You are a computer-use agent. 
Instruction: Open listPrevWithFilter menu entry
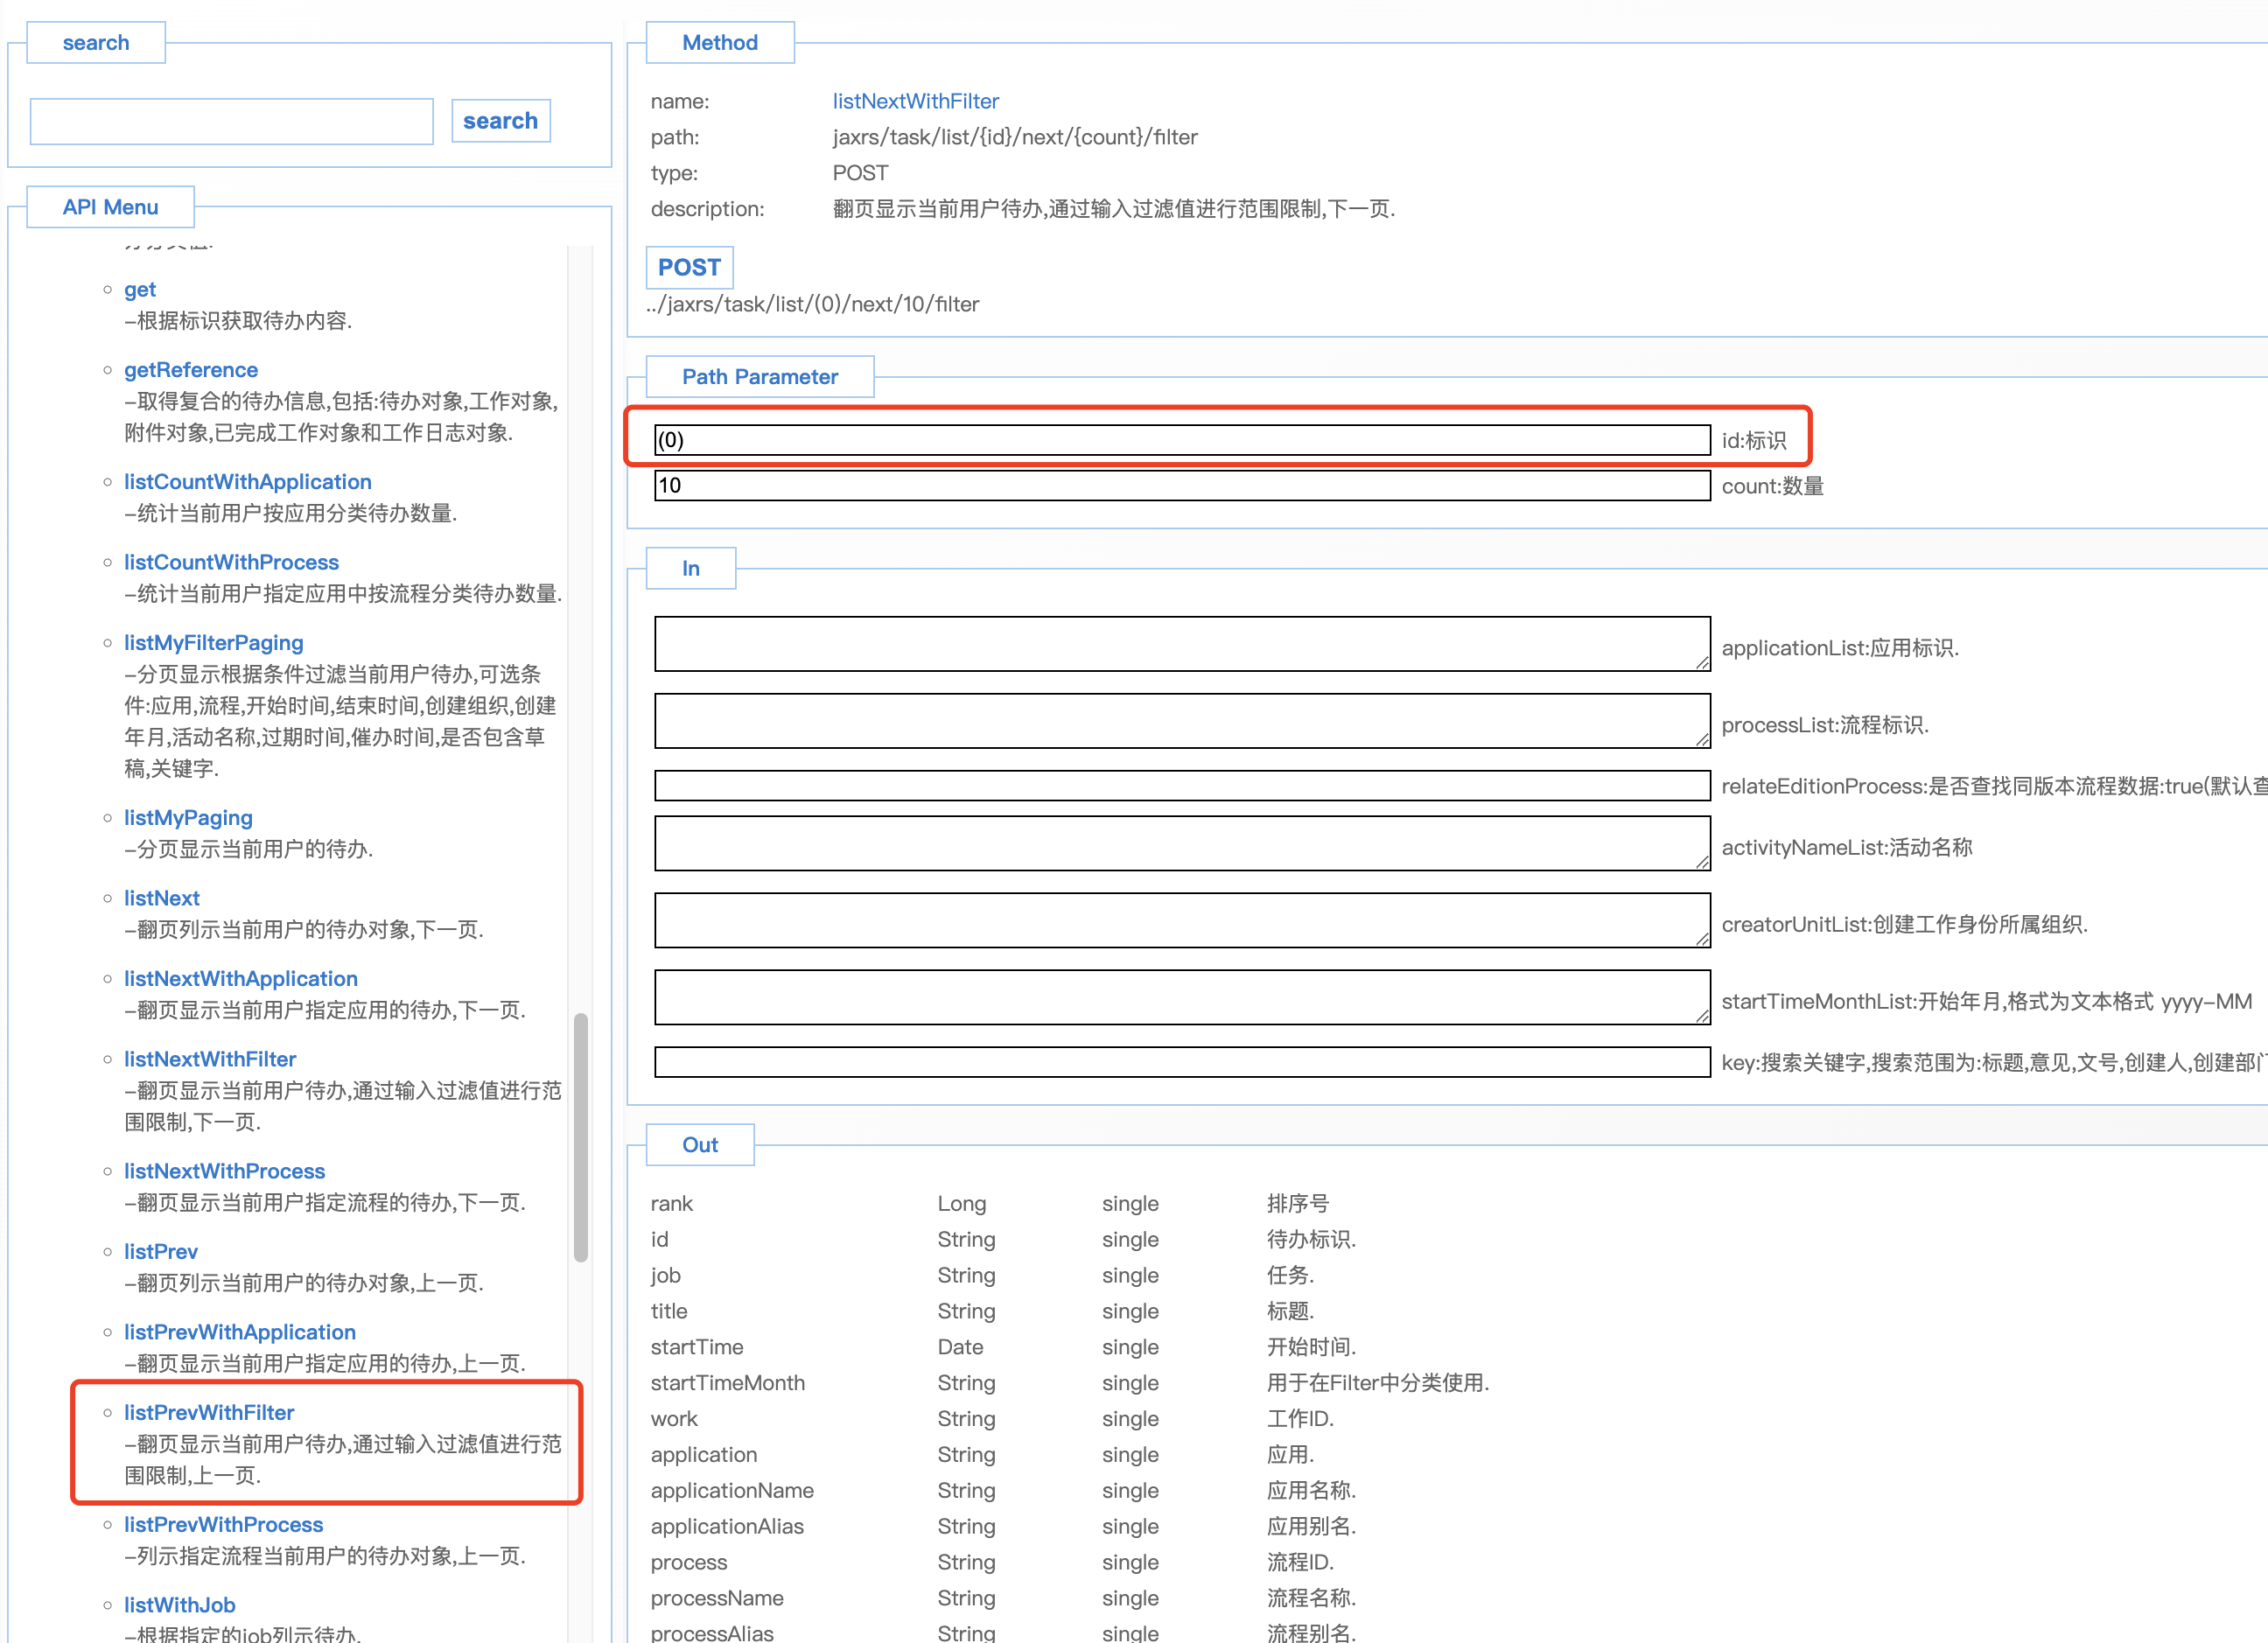208,1412
